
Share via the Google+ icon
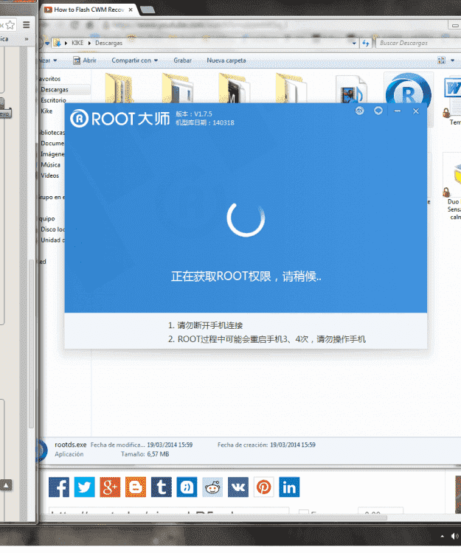tap(110, 487)
